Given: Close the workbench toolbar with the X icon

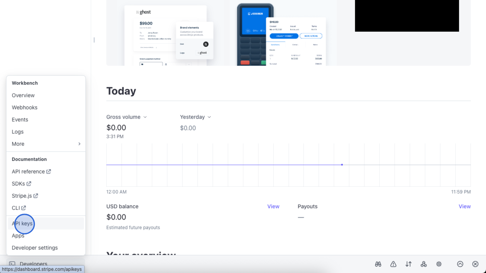Looking at the screenshot, I should (475, 264).
